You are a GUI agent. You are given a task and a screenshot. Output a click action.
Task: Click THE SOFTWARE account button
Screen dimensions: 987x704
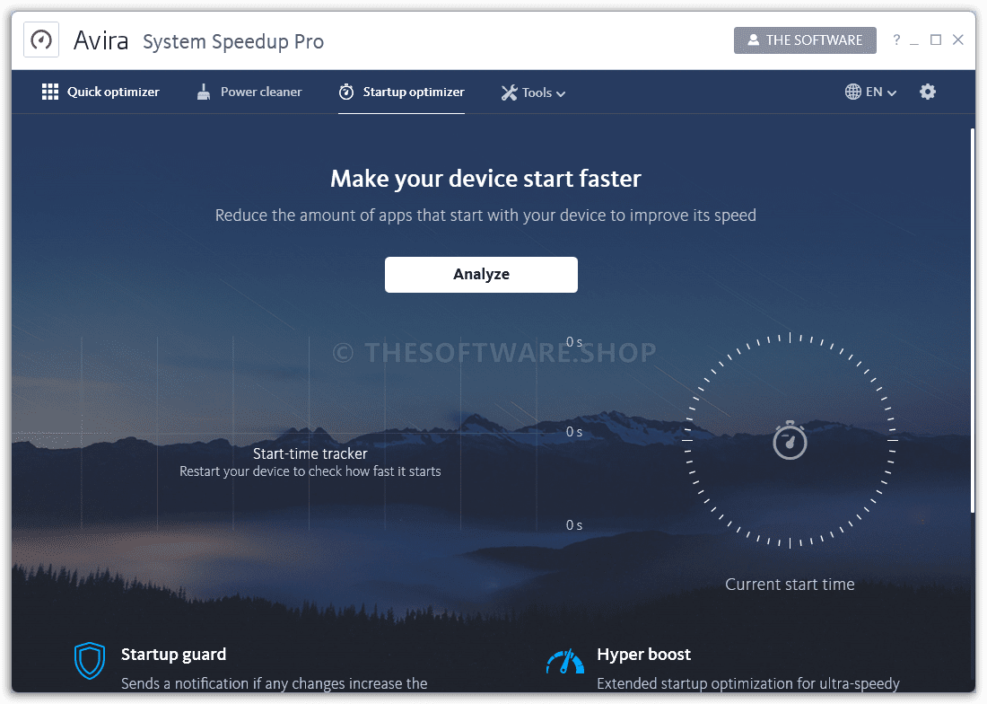click(x=805, y=40)
